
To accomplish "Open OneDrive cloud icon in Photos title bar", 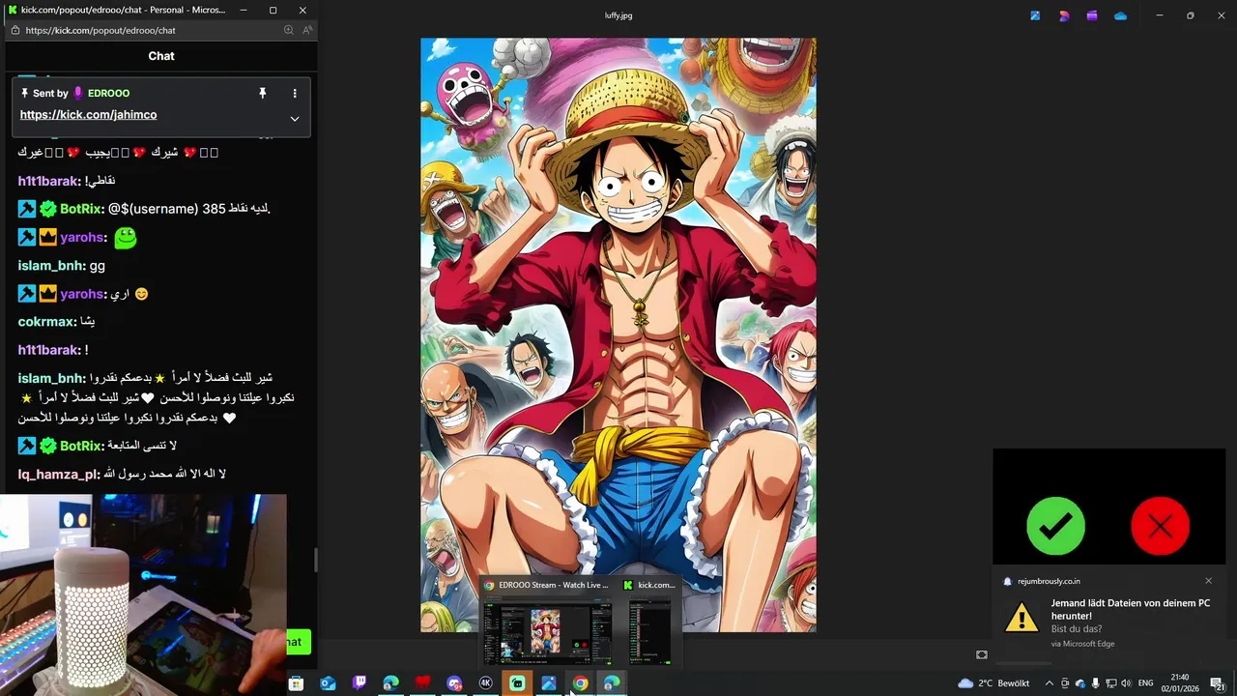I will (x=1120, y=15).
